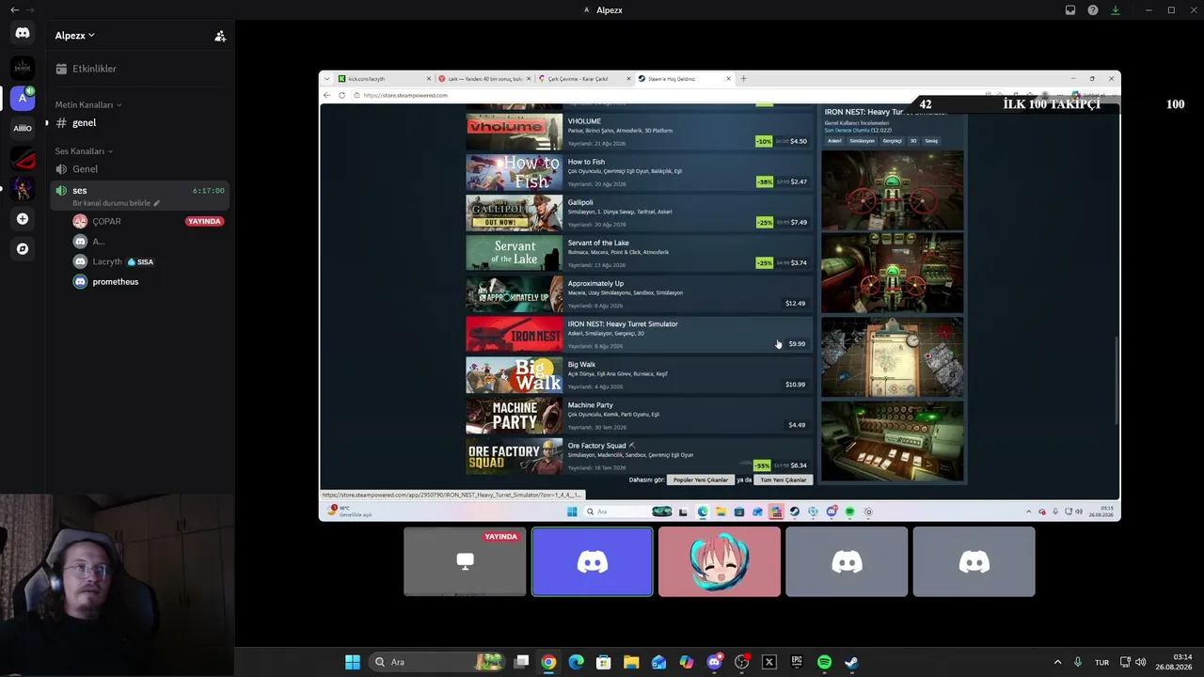Switch to kick.com/lacryth tab in stream
This screenshot has width=1204, height=677.
click(x=386, y=79)
